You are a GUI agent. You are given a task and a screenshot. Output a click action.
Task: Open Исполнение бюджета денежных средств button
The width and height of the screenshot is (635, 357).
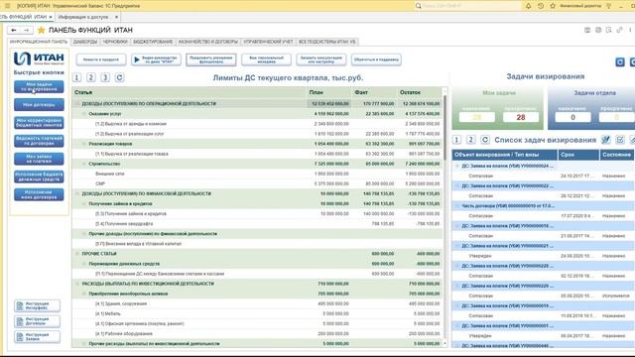tap(39, 177)
